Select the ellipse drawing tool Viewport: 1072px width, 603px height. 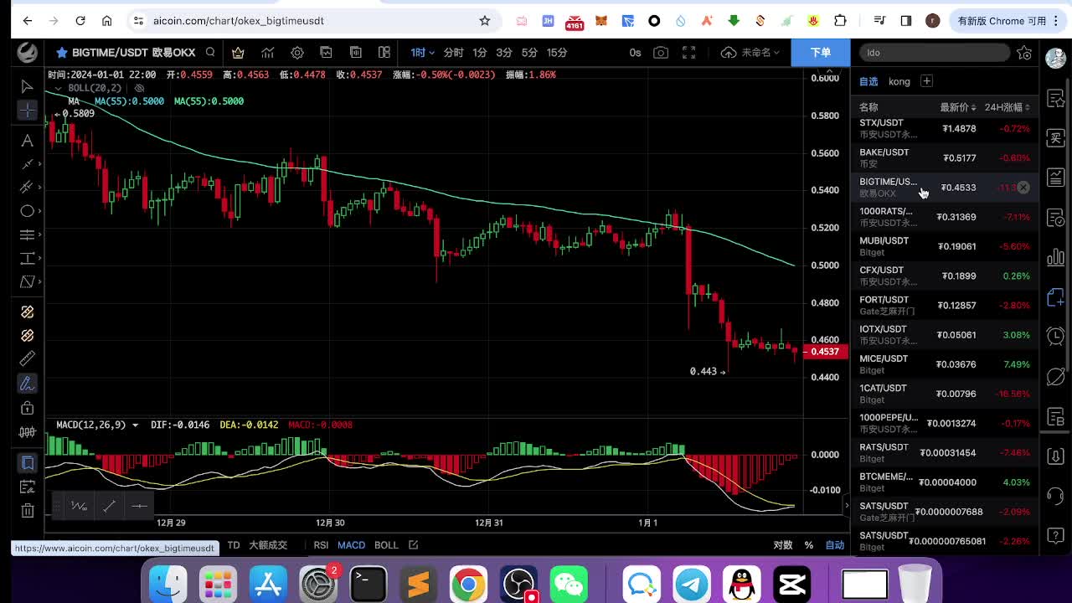(27, 211)
